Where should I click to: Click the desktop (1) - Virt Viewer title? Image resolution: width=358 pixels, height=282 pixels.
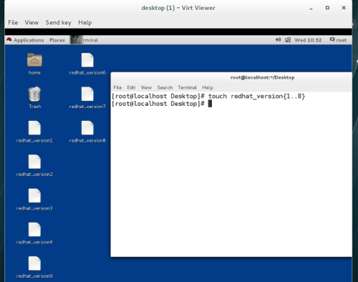(x=178, y=8)
